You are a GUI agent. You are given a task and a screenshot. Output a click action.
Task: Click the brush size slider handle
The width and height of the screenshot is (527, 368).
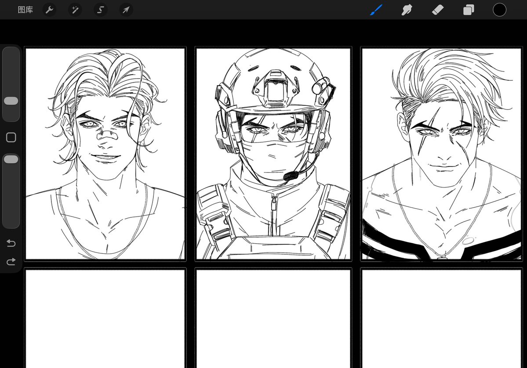click(x=11, y=101)
